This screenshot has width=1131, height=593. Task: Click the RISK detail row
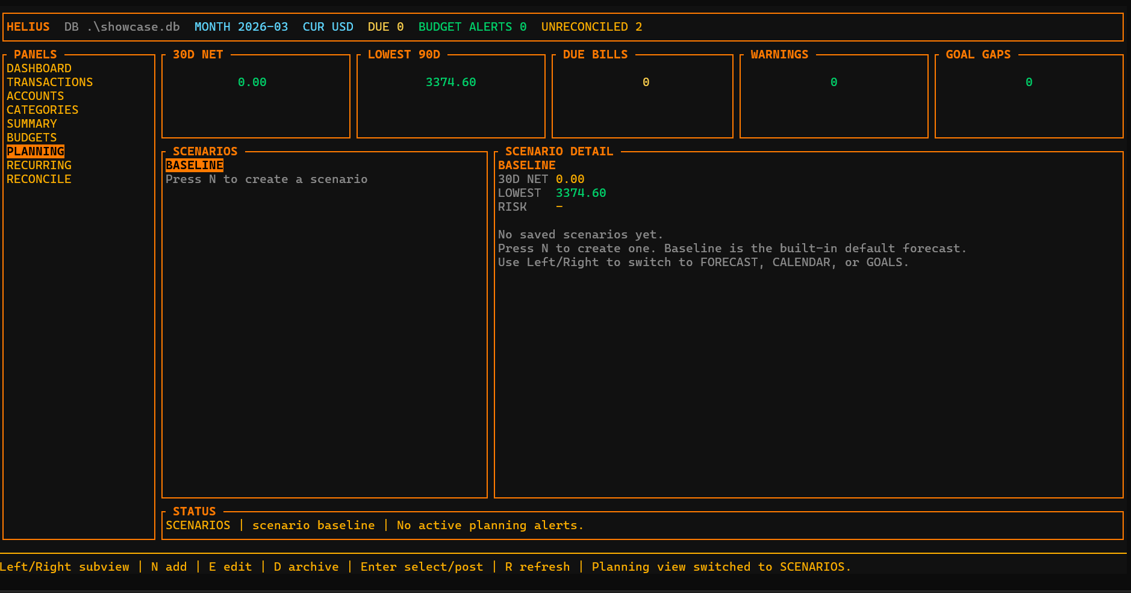click(531, 207)
